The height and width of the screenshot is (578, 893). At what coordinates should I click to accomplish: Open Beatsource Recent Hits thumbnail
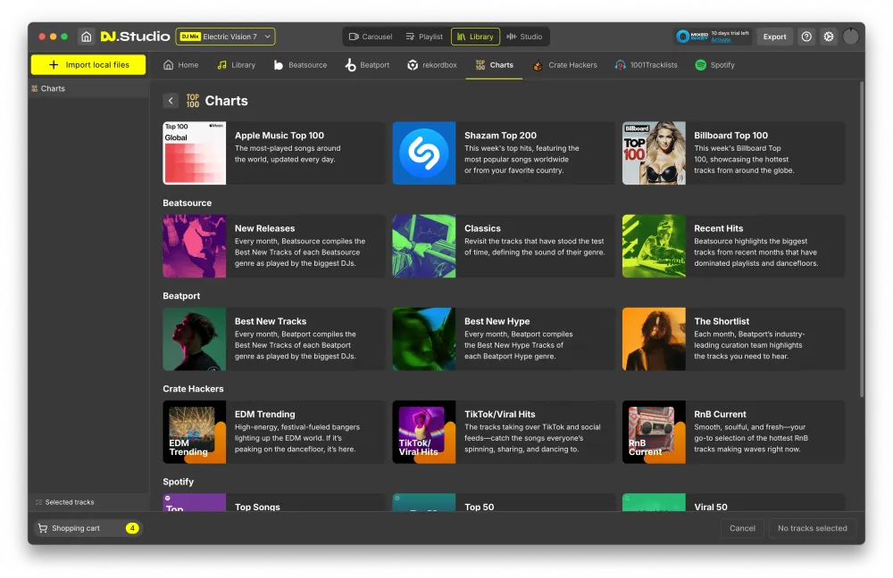point(654,246)
